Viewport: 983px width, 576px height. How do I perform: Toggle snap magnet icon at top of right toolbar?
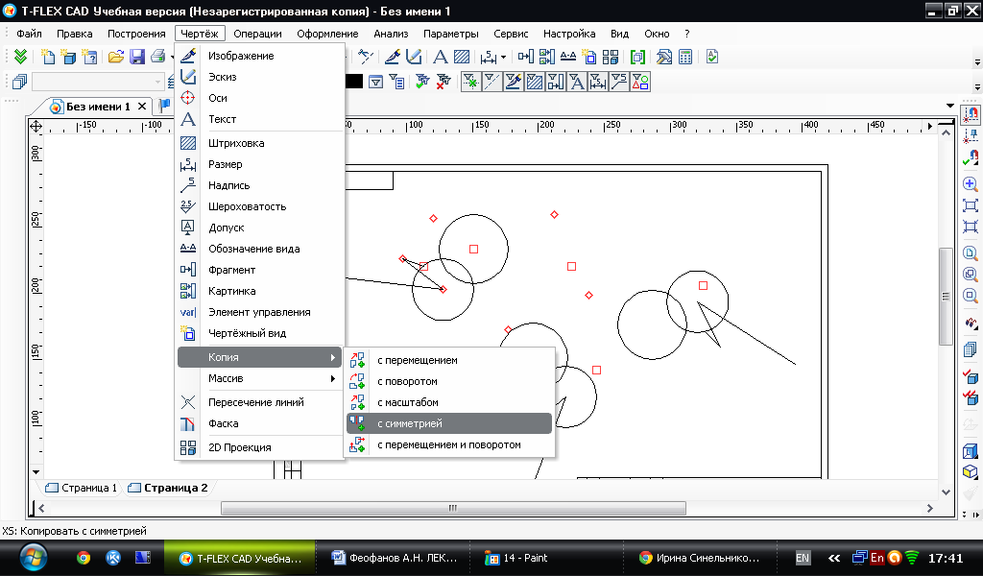click(971, 114)
